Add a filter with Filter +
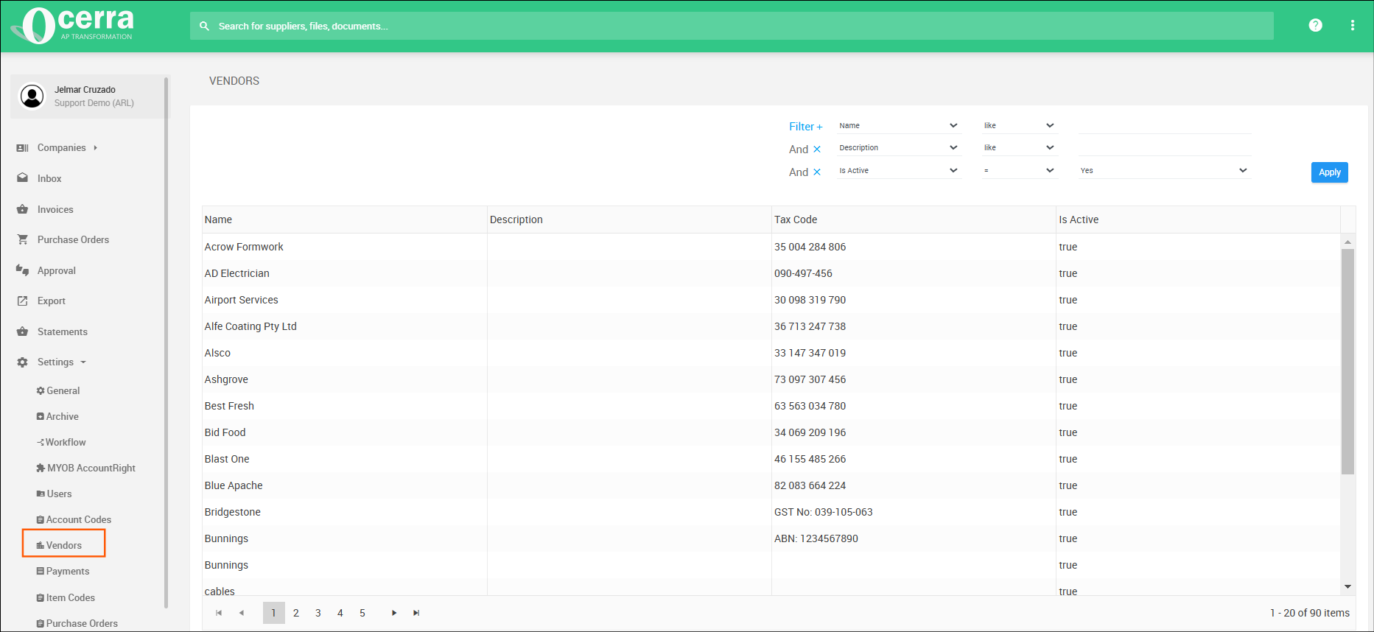Image resolution: width=1374 pixels, height=632 pixels. click(x=806, y=127)
